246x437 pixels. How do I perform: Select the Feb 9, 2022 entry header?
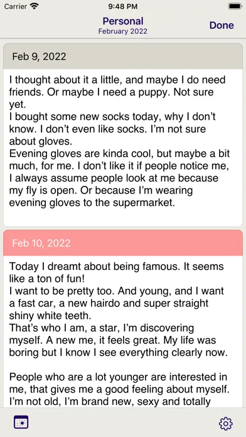[x=123, y=57]
